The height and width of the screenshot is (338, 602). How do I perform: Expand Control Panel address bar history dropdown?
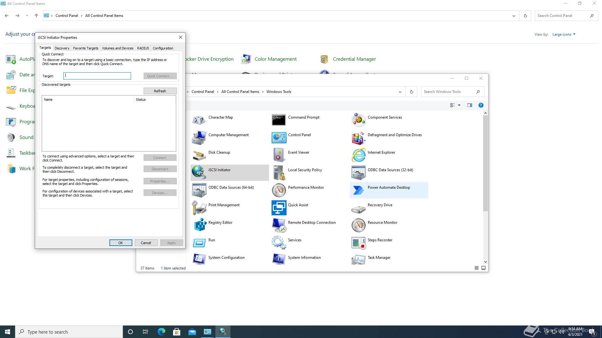coord(514,16)
